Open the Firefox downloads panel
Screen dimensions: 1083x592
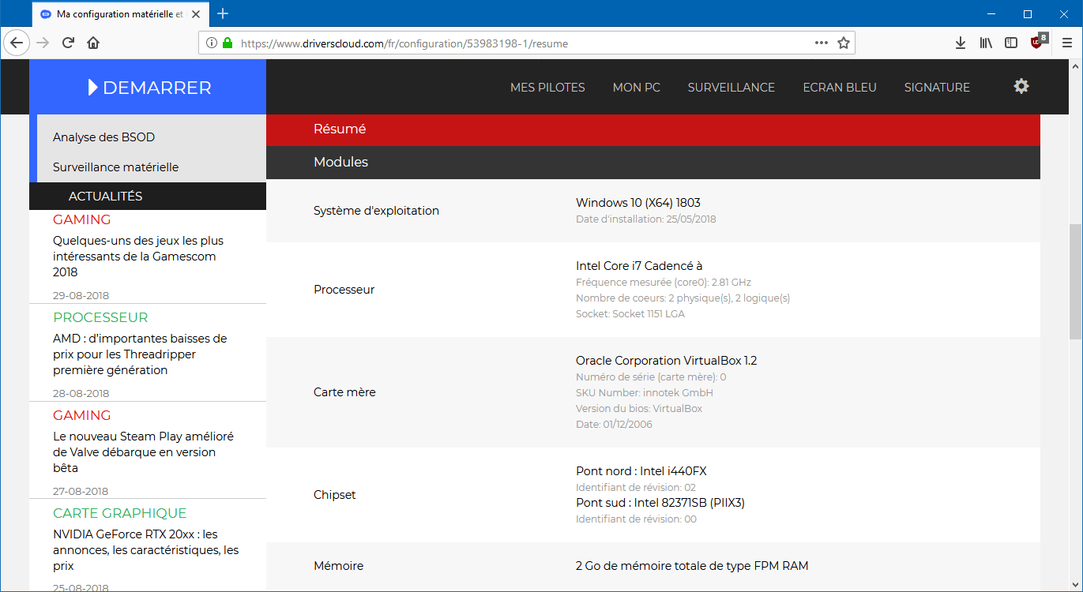961,43
